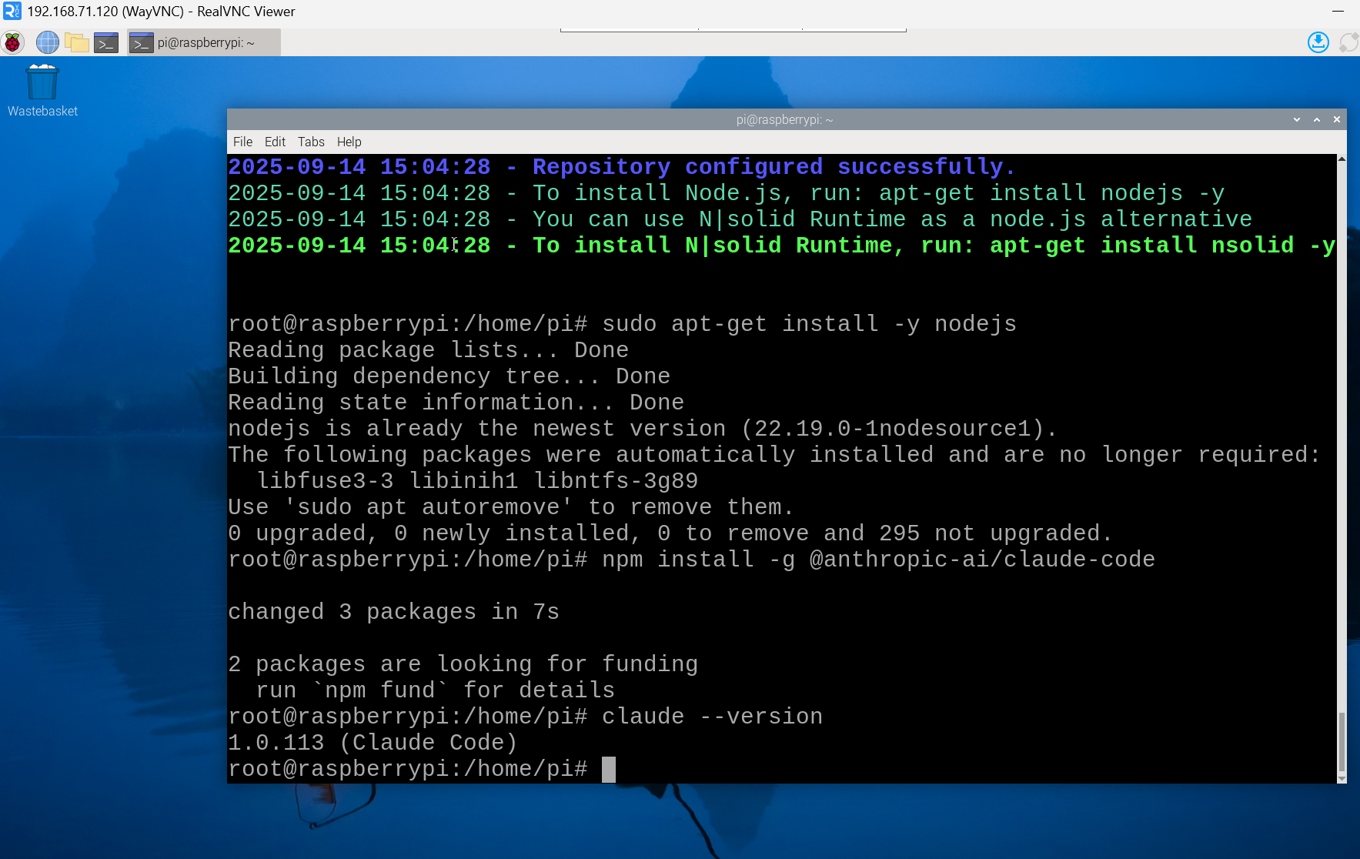Click at the terminal command prompt cursor
The image size is (1360, 859).
pos(609,768)
